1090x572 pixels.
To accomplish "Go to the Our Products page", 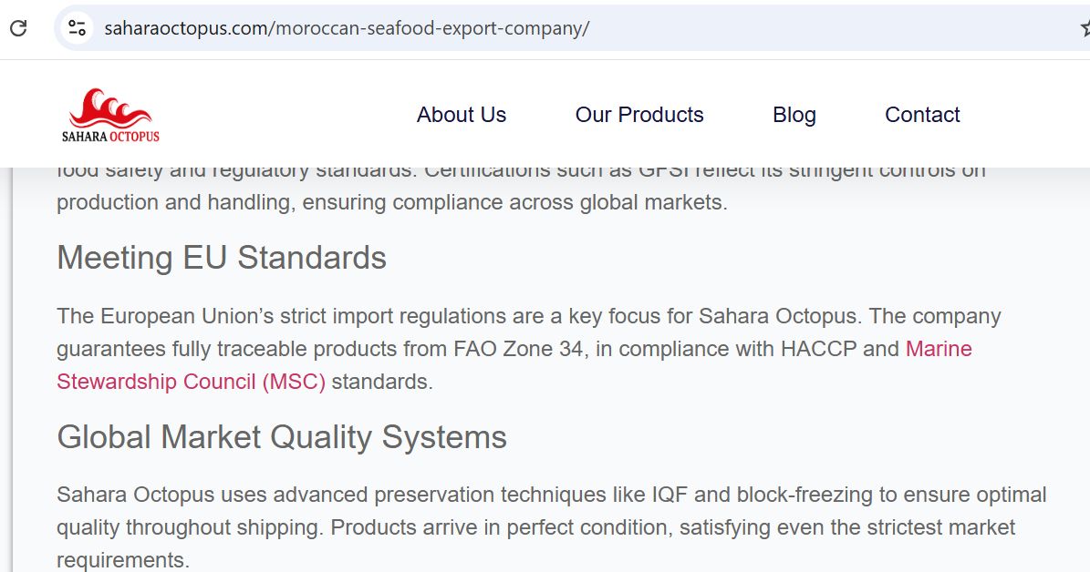I will 639,115.
